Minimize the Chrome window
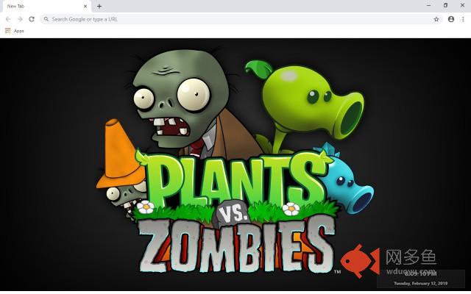The height and width of the screenshot is (294, 471). coord(428,5)
